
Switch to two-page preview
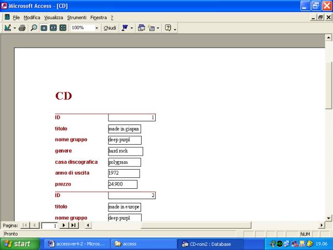point(53,28)
